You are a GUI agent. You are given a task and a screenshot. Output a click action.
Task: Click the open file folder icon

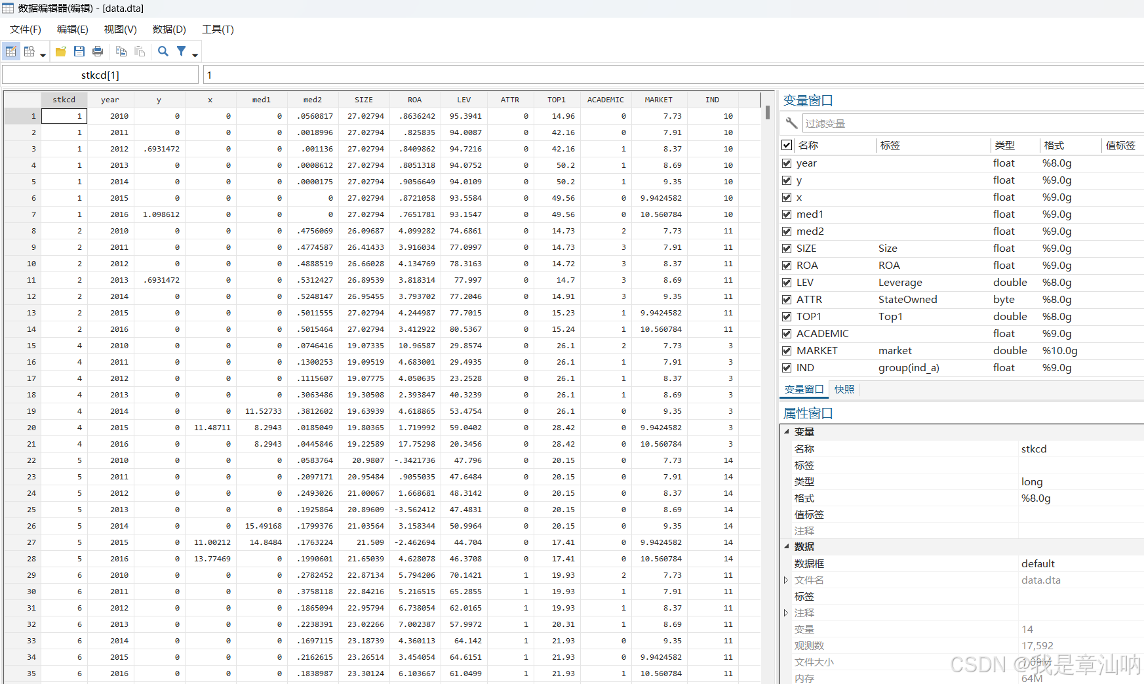click(61, 51)
